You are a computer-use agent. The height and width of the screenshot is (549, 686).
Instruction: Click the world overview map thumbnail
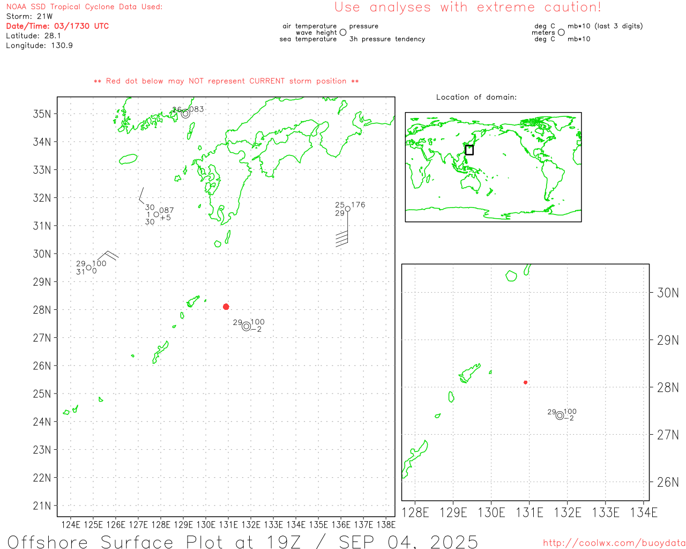click(494, 167)
